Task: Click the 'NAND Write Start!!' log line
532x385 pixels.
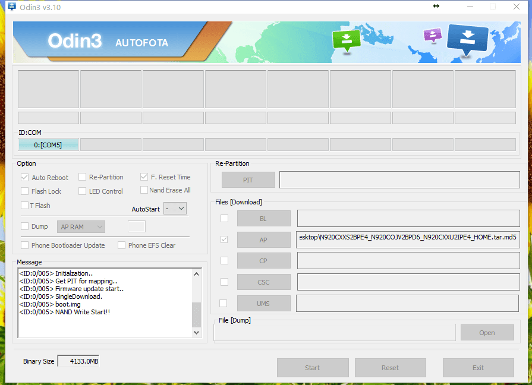Action: pos(65,312)
